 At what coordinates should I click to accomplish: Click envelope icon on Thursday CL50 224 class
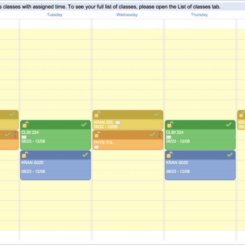point(169,137)
